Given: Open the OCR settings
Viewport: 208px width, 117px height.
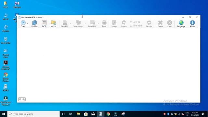Looking at the screenshot, I should [x=44, y=24].
